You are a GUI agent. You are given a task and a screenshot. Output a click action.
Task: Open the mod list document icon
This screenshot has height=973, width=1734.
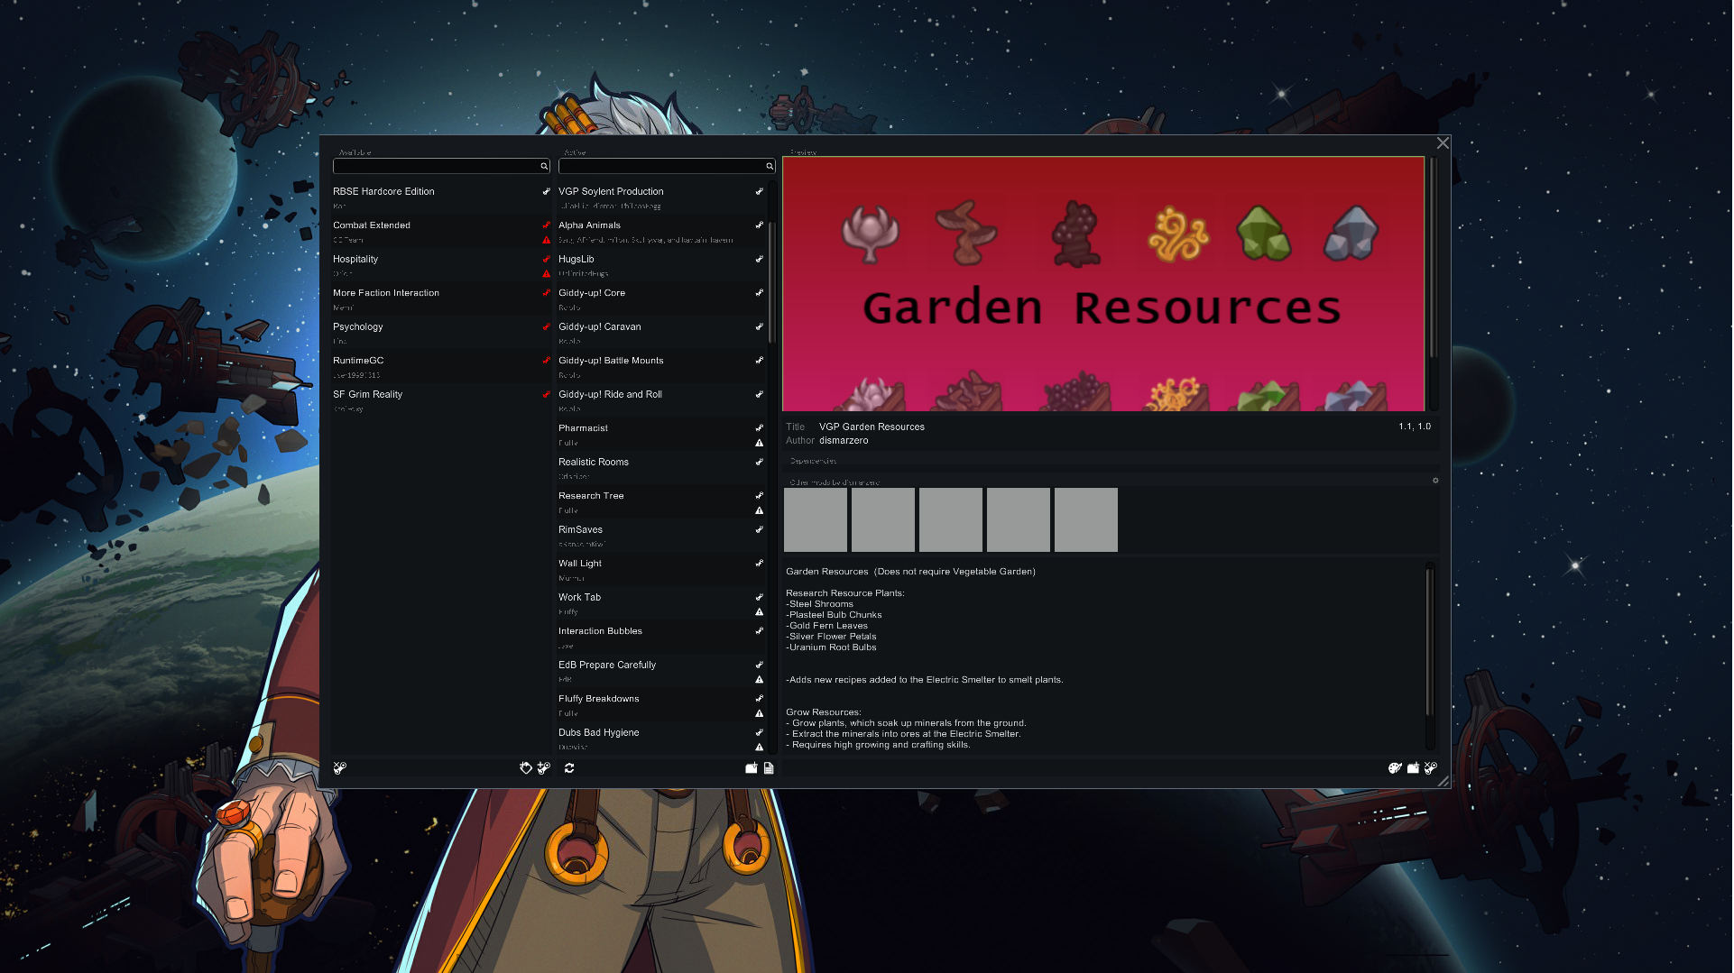tap(768, 768)
